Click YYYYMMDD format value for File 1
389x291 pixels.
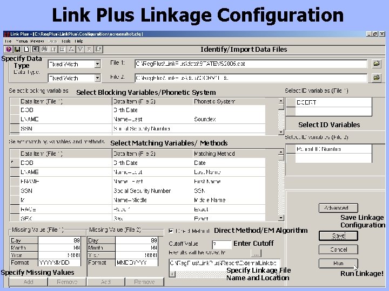pyautogui.click(x=59, y=262)
